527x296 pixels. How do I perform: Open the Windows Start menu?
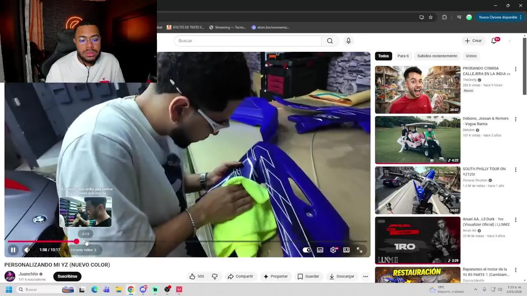coord(8,289)
